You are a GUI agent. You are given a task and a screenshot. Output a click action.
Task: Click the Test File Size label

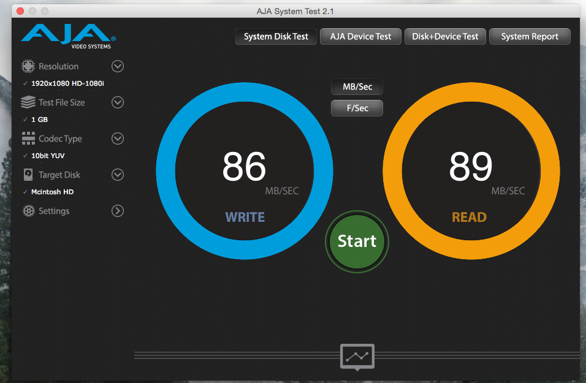tap(62, 102)
